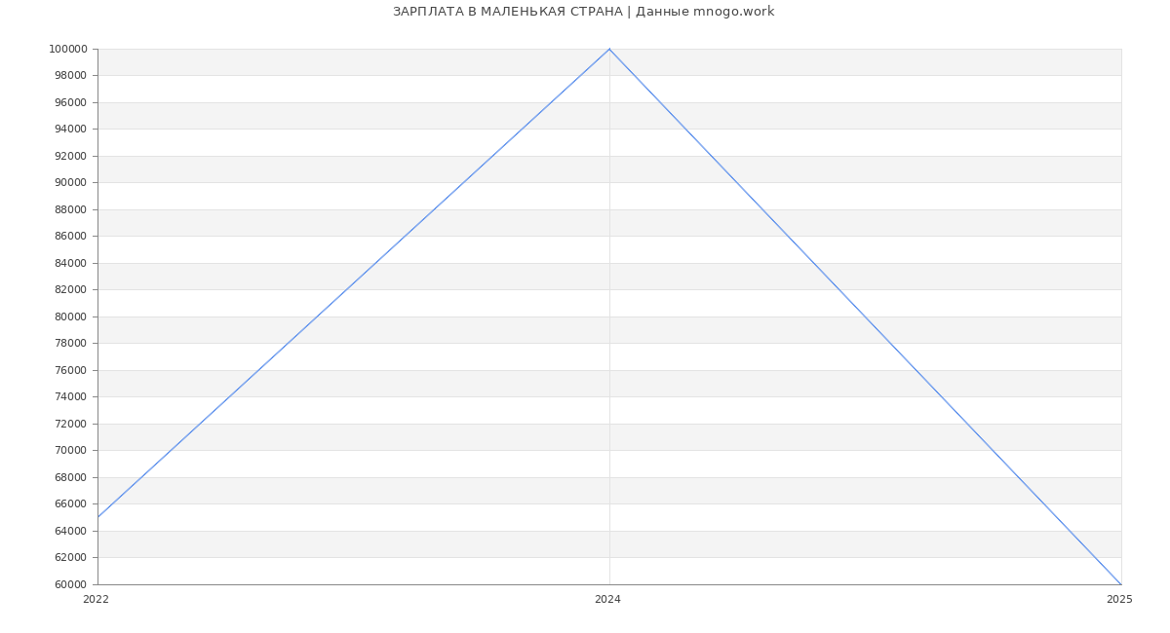This screenshot has width=1170, height=633.
Task: Click the 92000 y-axis label
Action: click(x=70, y=156)
